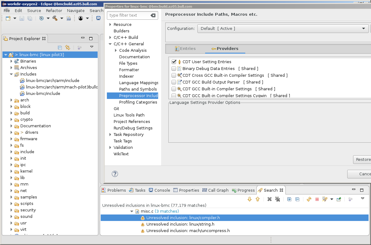
Task: Switch to the Entries tab
Action: pyautogui.click(x=185, y=48)
